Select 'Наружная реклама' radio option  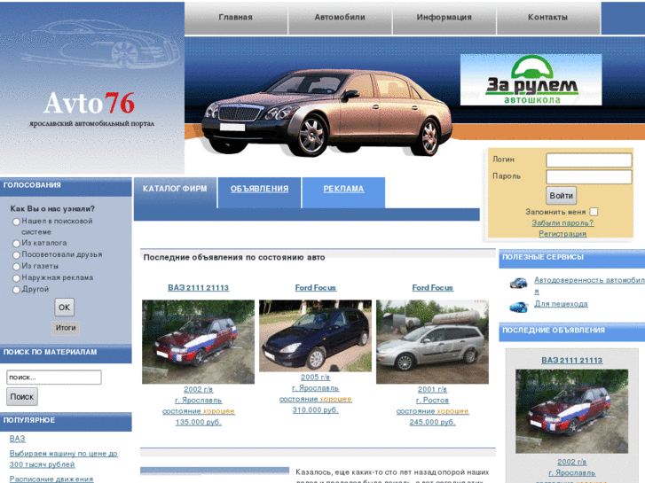(16, 278)
